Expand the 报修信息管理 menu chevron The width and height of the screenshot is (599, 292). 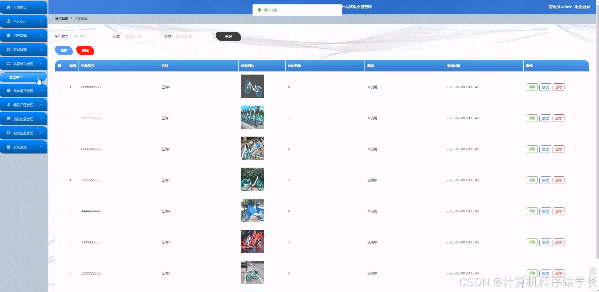pos(41,119)
